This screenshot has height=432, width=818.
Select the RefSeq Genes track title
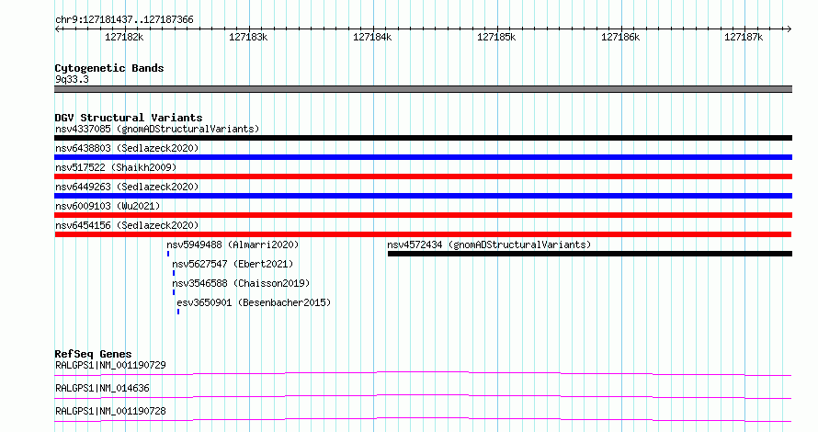click(x=93, y=354)
